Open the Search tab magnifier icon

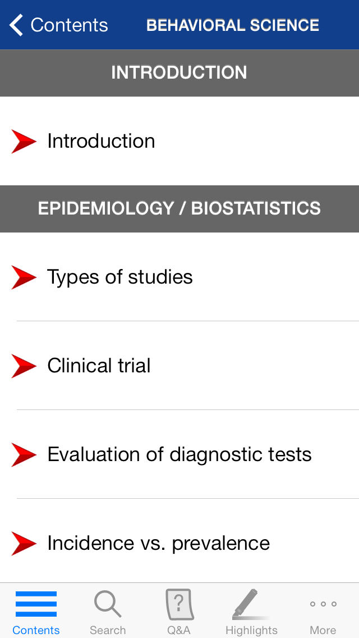point(108,604)
